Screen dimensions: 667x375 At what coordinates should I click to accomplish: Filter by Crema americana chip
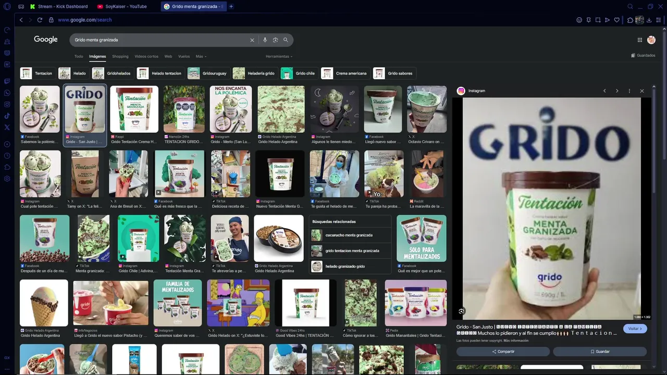coord(344,73)
